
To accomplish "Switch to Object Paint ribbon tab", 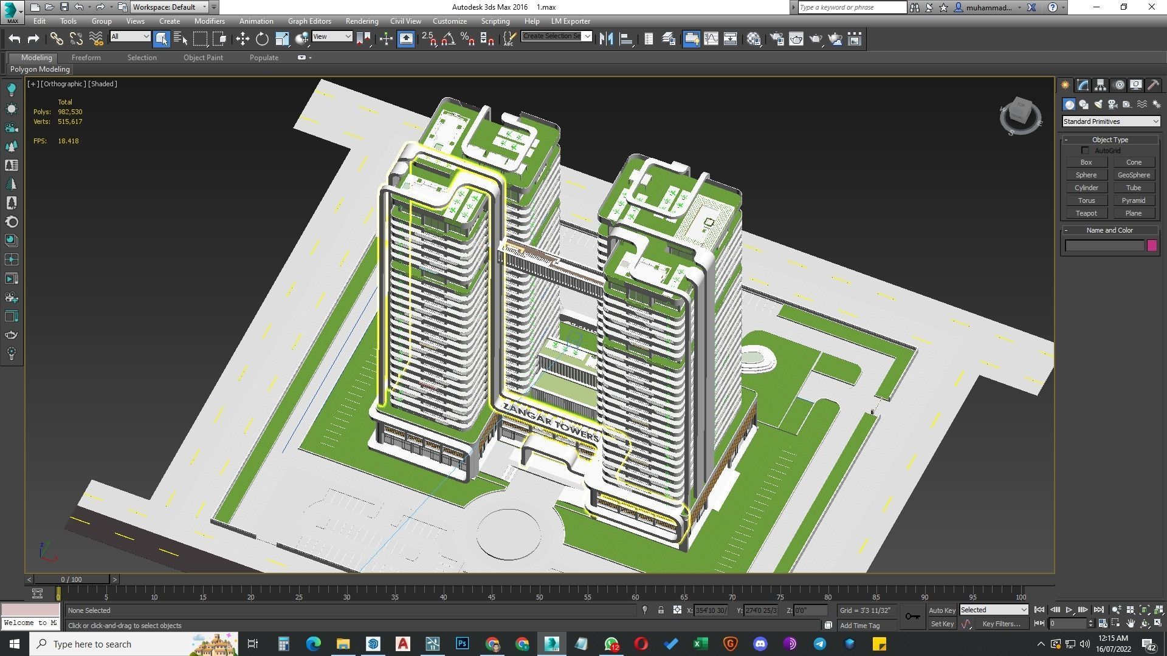I will coord(203,58).
